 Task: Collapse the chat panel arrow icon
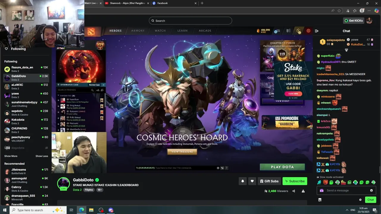[317, 31]
